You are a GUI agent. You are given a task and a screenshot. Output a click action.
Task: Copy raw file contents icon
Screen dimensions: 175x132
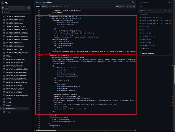point(121,6)
